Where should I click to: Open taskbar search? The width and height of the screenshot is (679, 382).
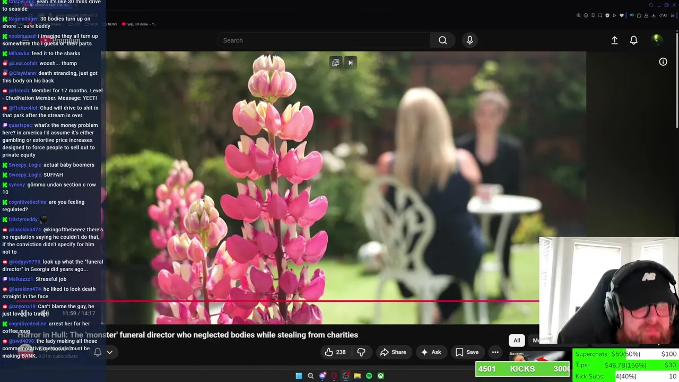point(310,376)
